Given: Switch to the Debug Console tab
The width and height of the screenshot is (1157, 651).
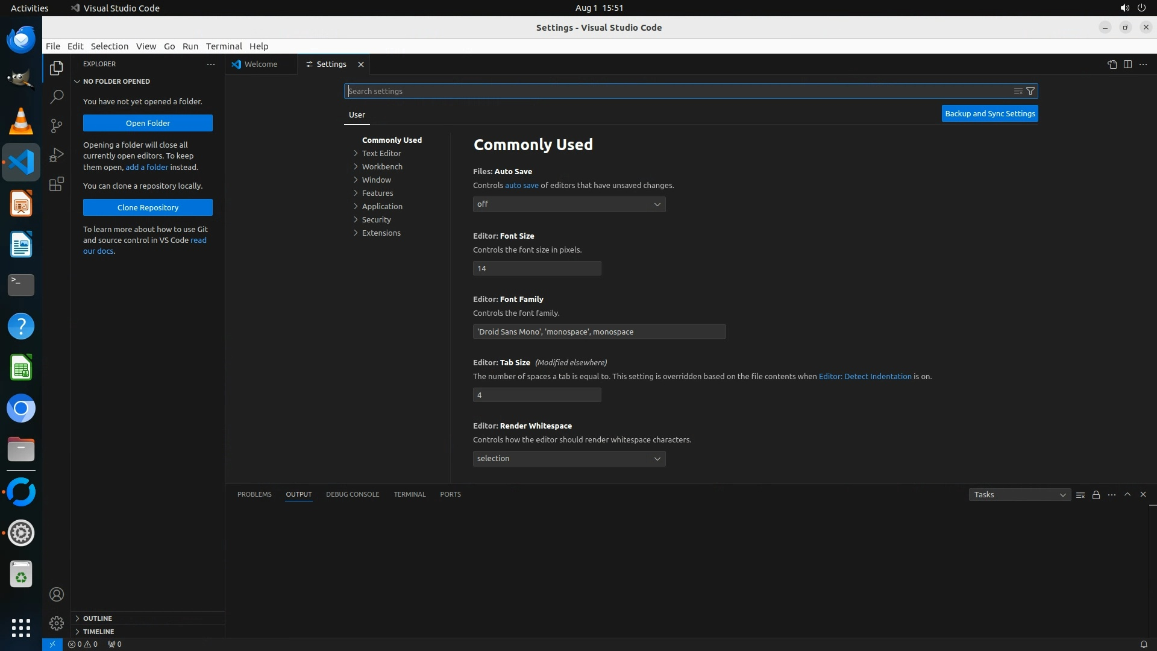Looking at the screenshot, I should (353, 494).
